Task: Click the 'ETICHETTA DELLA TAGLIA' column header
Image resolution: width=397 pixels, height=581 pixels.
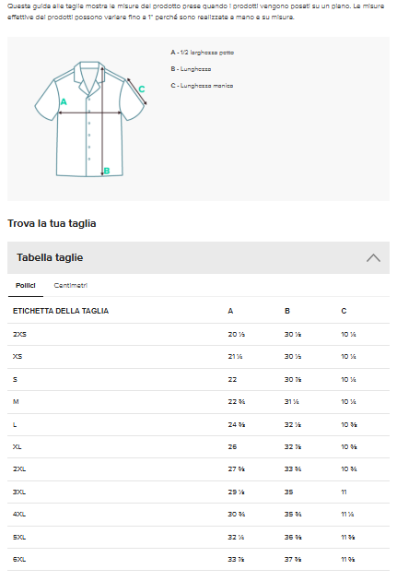Action: (61, 311)
